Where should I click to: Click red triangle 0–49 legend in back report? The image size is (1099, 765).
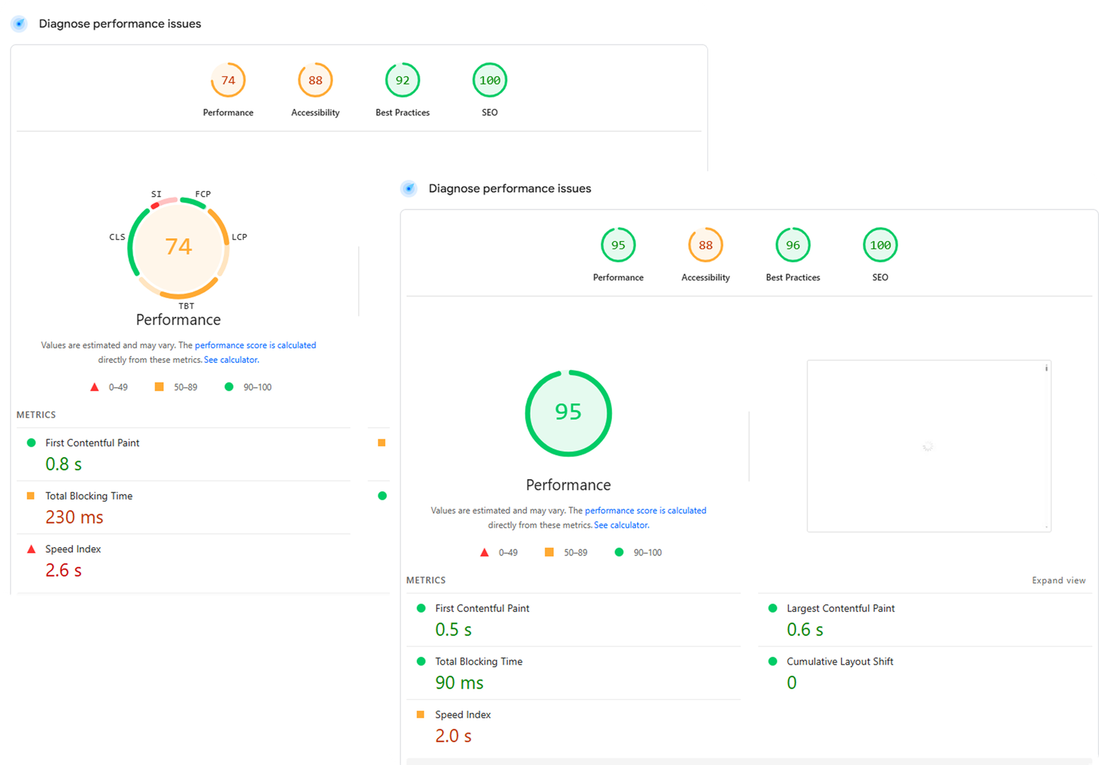109,387
